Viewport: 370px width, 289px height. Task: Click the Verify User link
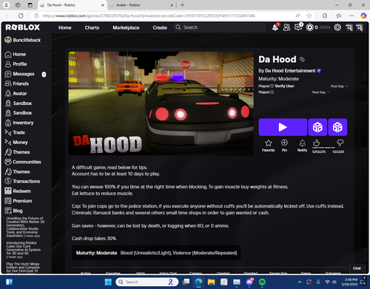click(x=284, y=86)
